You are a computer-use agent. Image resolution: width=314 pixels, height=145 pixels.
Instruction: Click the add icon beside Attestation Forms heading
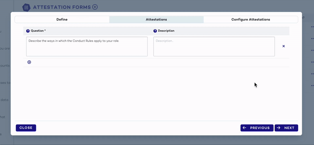pyautogui.click(x=95, y=7)
